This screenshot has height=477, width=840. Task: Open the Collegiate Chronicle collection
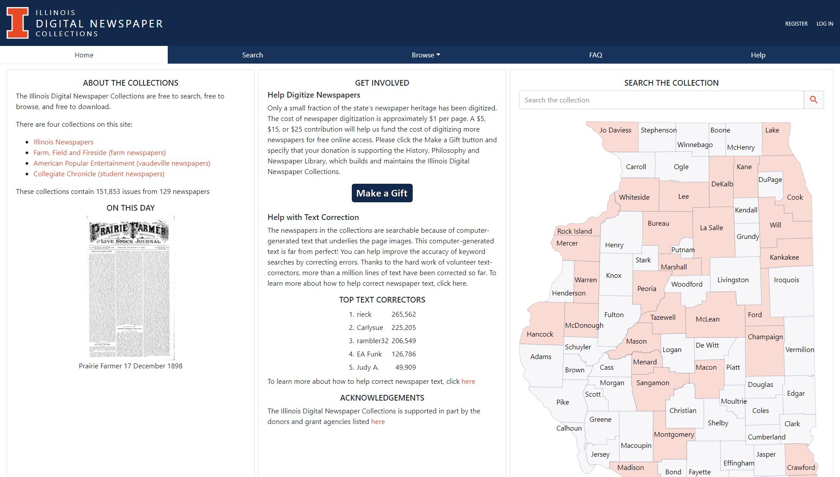click(98, 174)
